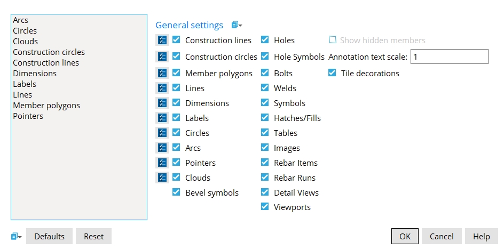
Task: Open the bottom-left form dropdown beside Defaults
Action: pyautogui.click(x=16, y=236)
